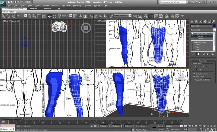This screenshot has width=217, height=132.
Task: Collapse the Editable Mesh tree node
Action: 193,42
